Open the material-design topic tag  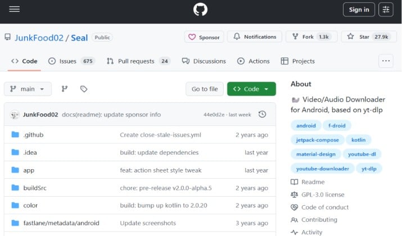click(316, 155)
